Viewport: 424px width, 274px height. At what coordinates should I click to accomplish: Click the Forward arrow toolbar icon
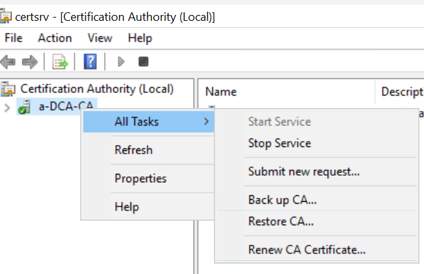click(30, 62)
